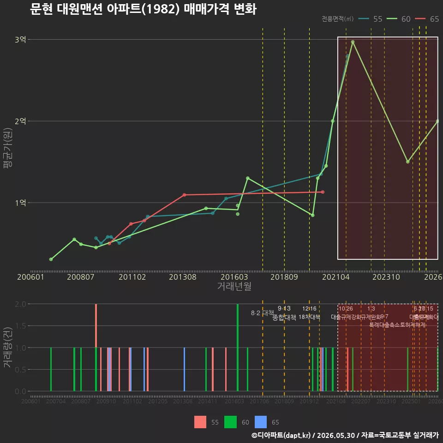Image resolution: width=443 pixels, height=443 pixels.
Task: Click the 201308 label on price chart axis
Action: pyautogui.click(x=183, y=277)
